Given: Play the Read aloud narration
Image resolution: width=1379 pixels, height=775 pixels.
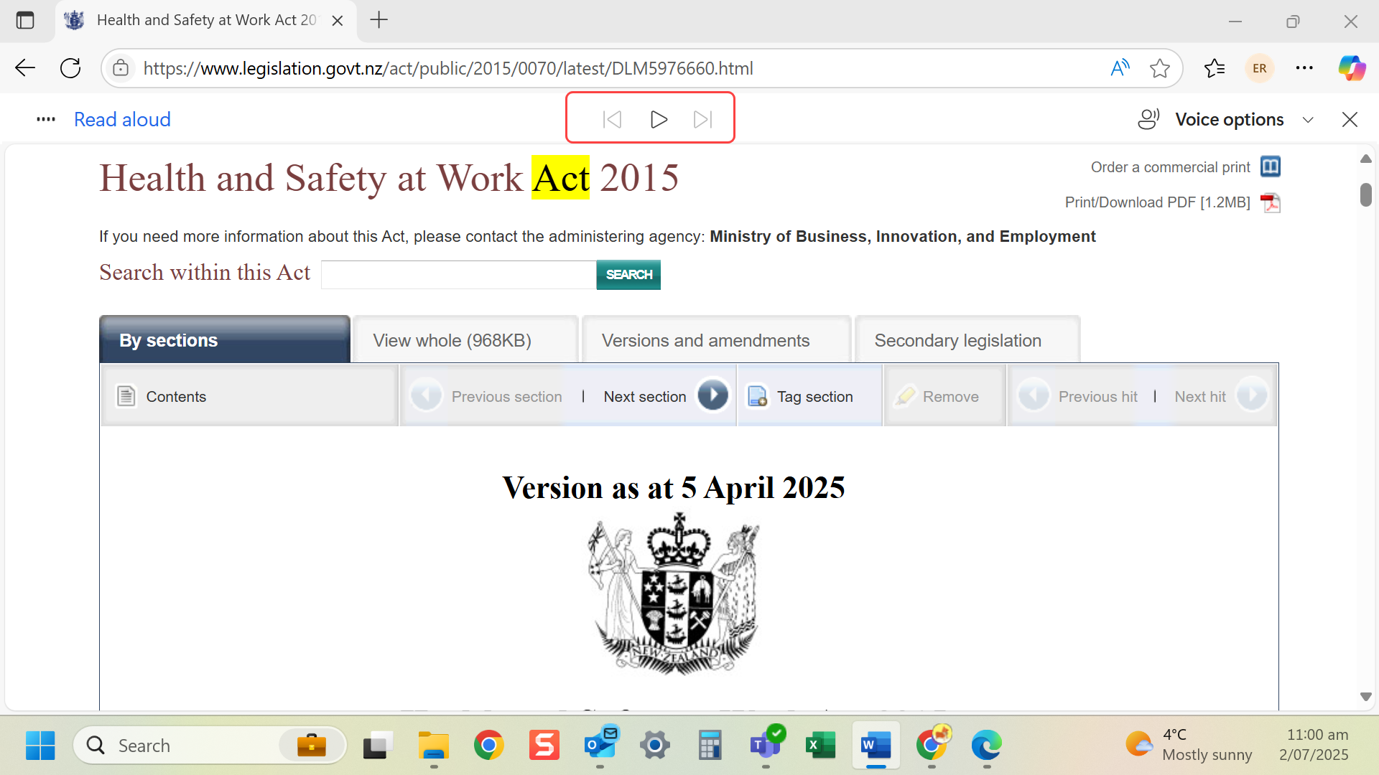Looking at the screenshot, I should click(x=659, y=119).
